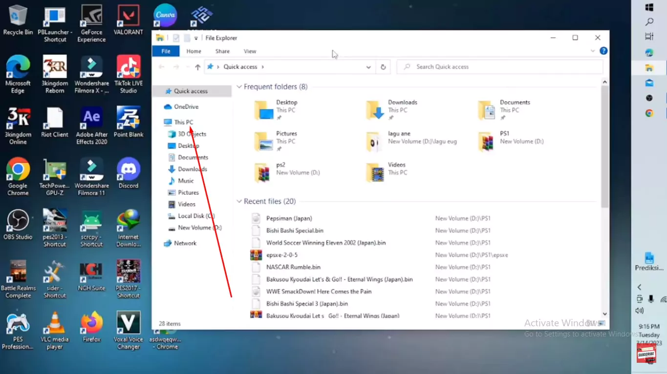Launch TechPowerUp GPU-Z desktop icon

[55, 177]
